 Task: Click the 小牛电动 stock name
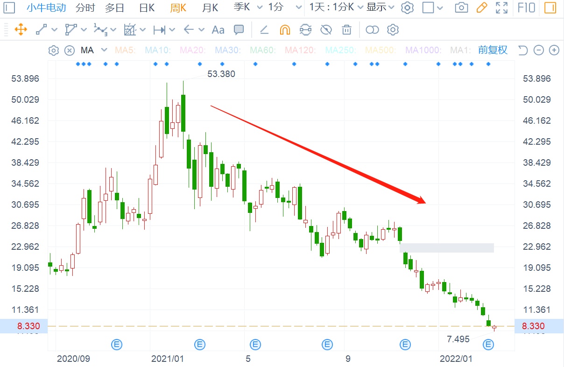pos(46,7)
